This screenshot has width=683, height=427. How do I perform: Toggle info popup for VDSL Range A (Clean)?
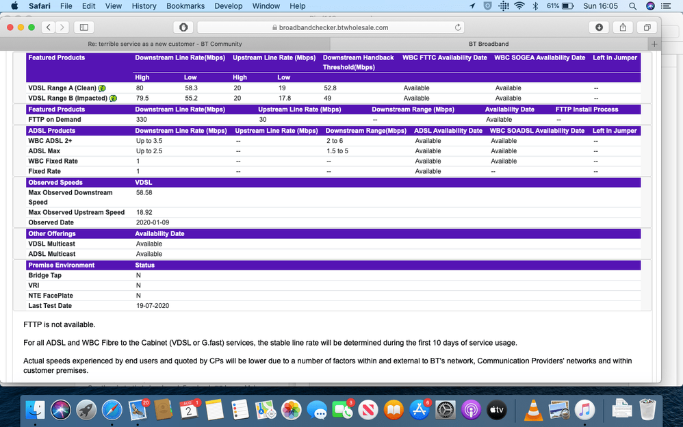pos(101,88)
